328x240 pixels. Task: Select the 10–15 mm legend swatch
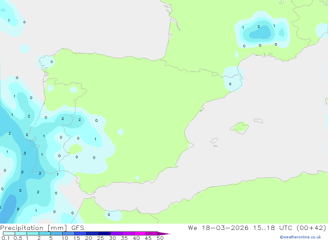pyautogui.click(x=69, y=233)
